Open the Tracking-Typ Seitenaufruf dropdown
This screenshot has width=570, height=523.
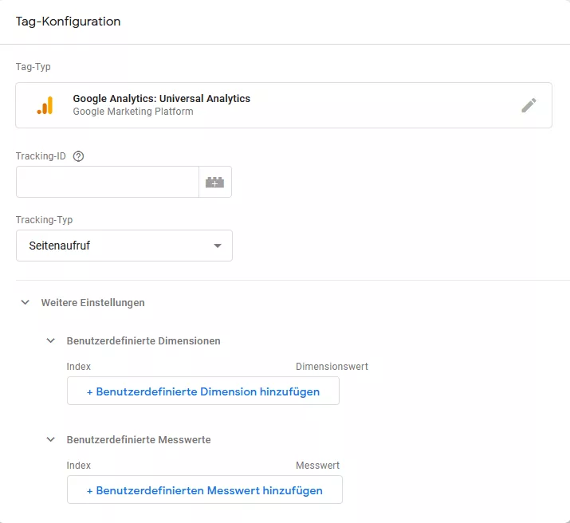[x=124, y=246]
